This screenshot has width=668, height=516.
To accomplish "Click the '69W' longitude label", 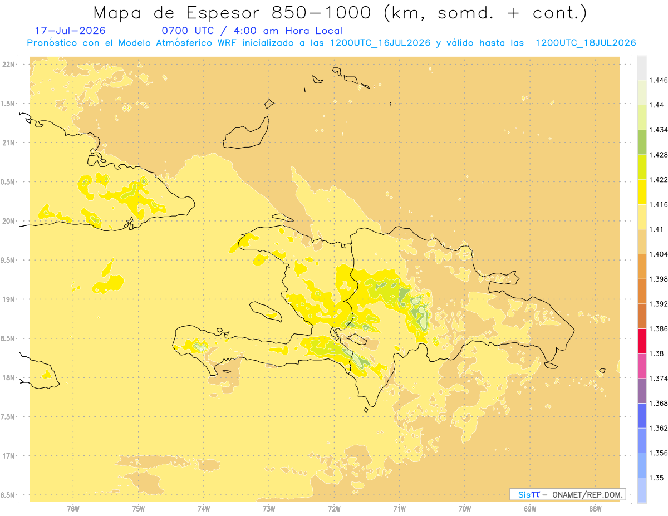I will click(x=530, y=508).
